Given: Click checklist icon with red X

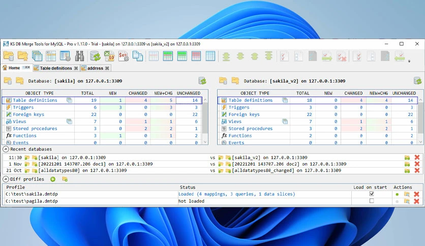Looking at the screenshot, I should coord(341,56).
